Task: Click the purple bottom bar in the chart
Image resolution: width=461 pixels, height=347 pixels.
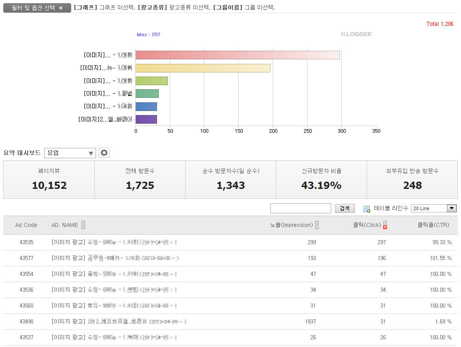Action: pos(146,119)
